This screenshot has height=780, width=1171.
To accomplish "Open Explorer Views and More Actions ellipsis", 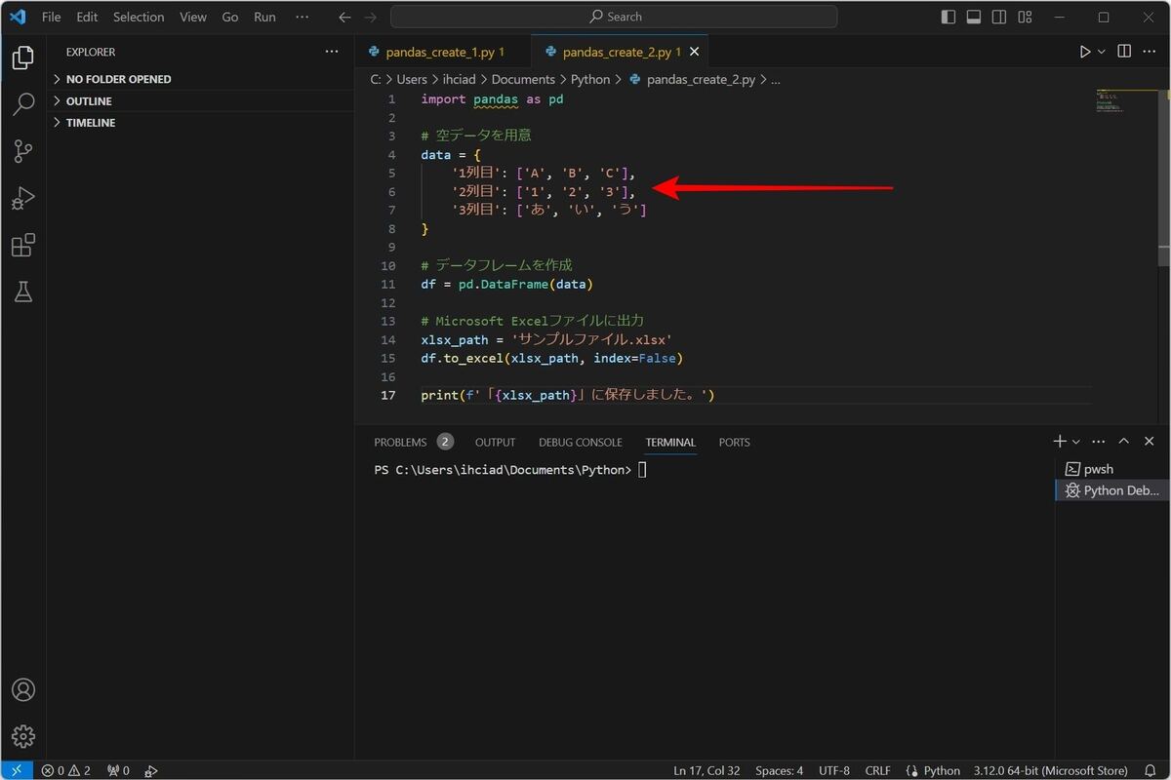I will (332, 52).
